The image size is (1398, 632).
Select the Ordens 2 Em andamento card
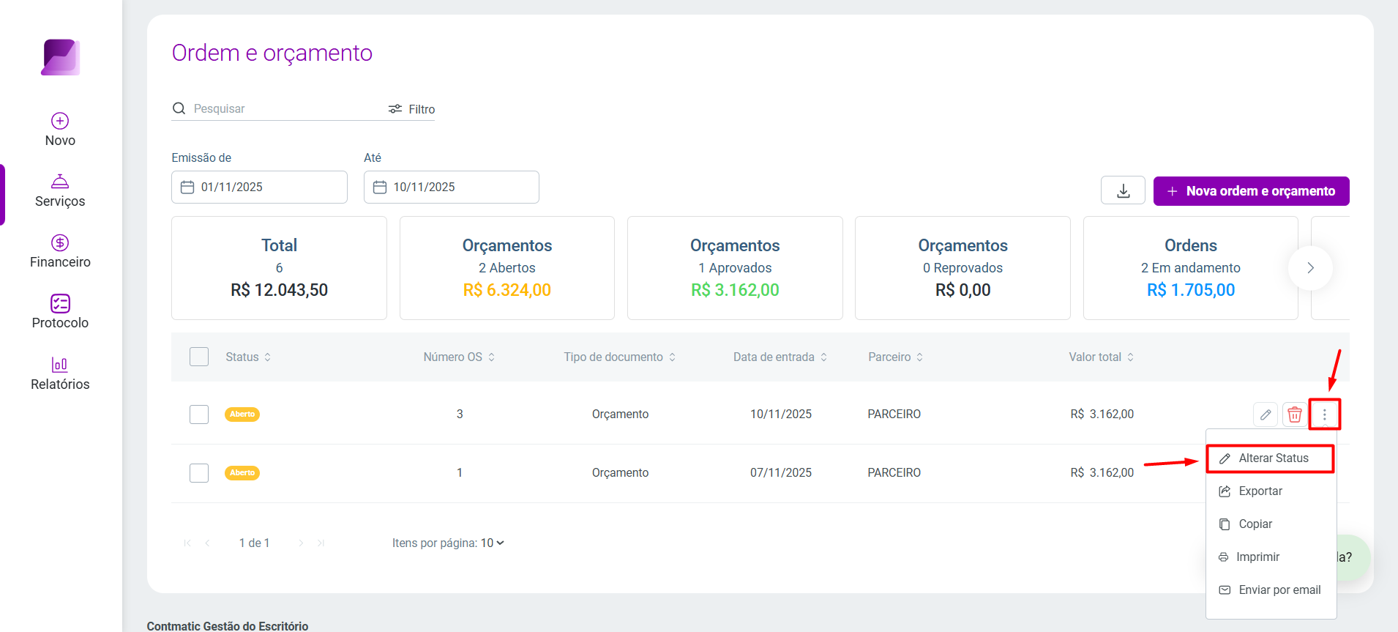pos(1190,268)
